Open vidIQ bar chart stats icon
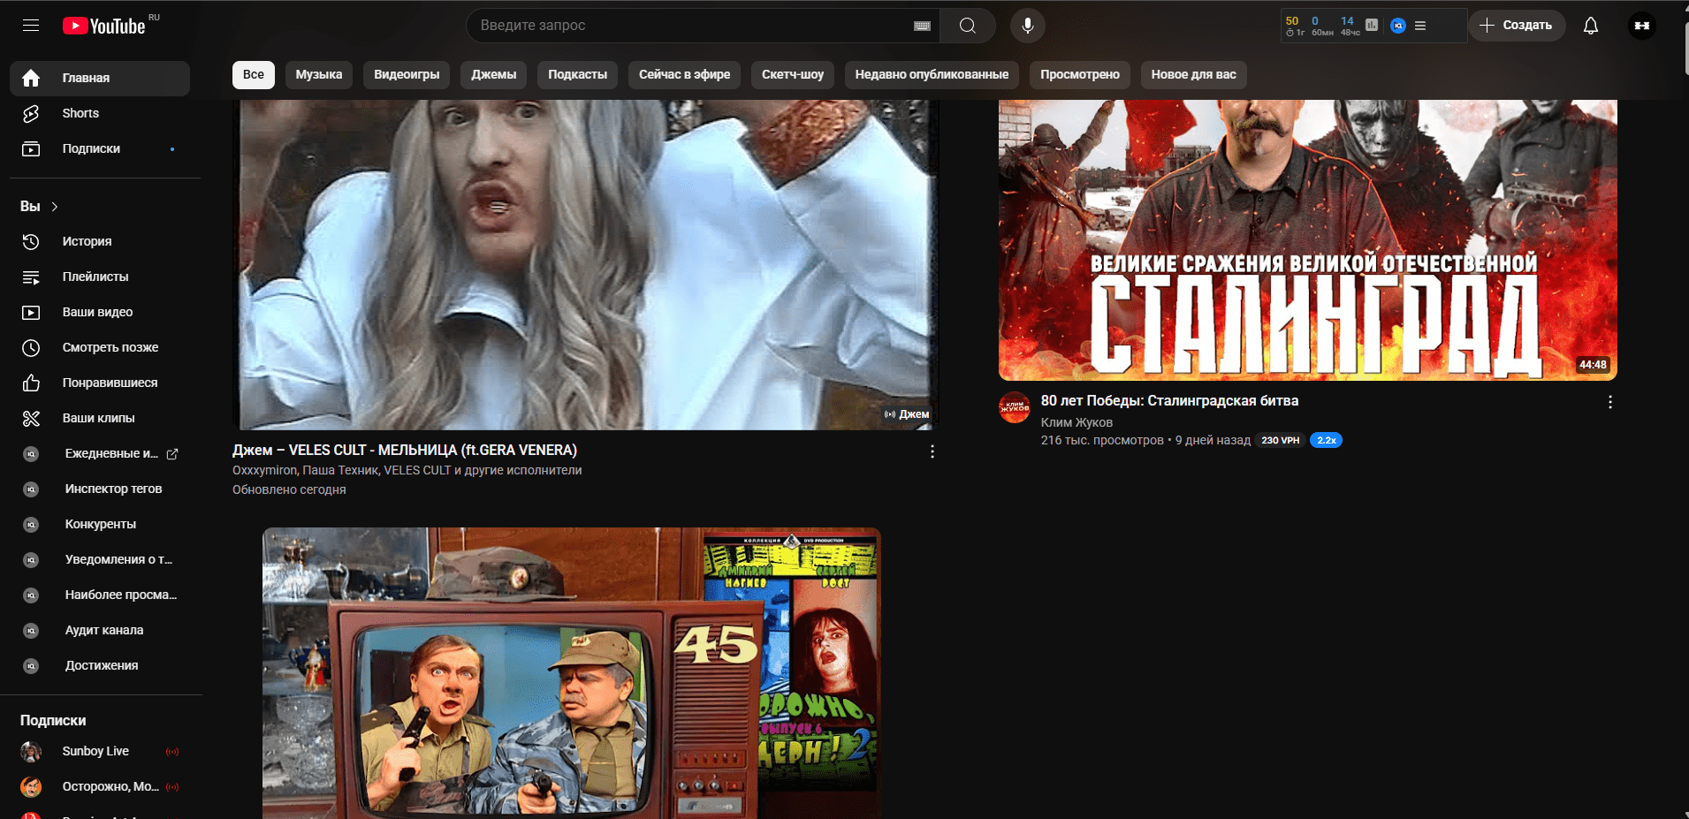The height and width of the screenshot is (819, 1689). (1372, 25)
